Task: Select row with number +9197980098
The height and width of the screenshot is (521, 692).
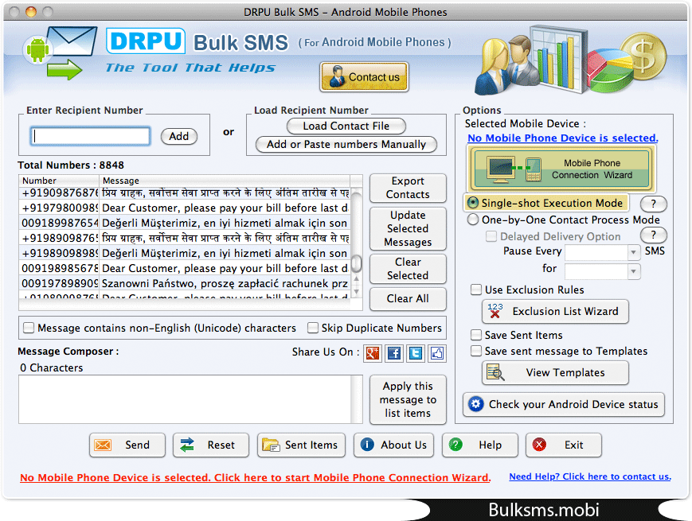Action: (x=185, y=208)
